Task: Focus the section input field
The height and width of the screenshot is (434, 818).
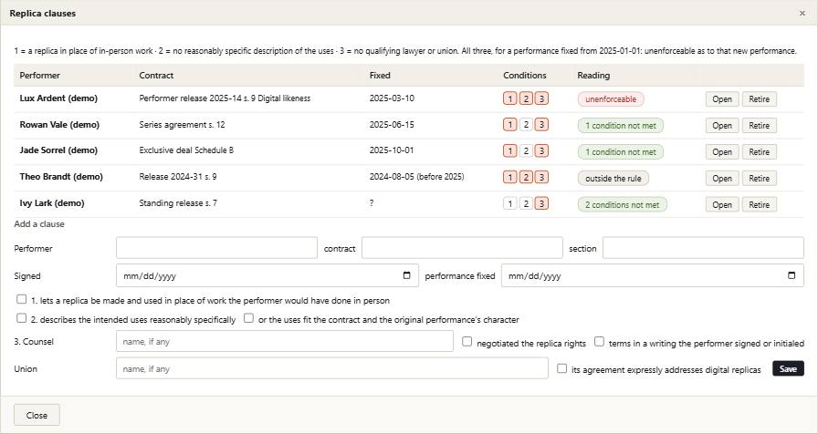Action: click(x=703, y=248)
